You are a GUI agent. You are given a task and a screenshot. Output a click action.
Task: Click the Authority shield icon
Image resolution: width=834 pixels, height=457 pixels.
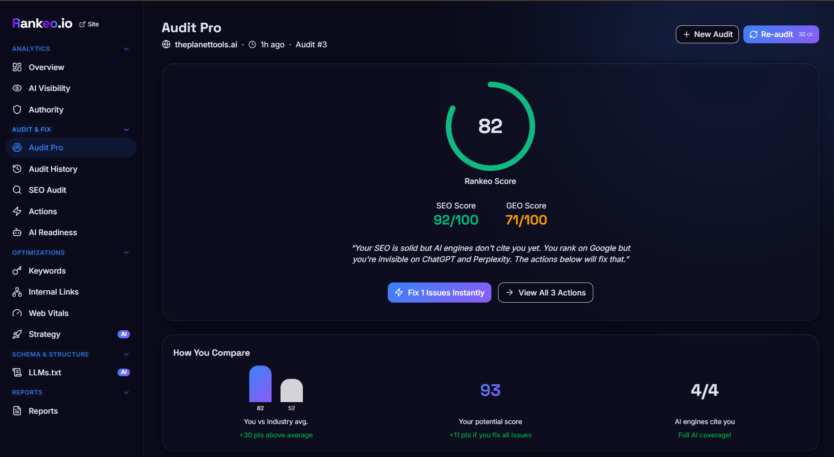pyautogui.click(x=17, y=110)
